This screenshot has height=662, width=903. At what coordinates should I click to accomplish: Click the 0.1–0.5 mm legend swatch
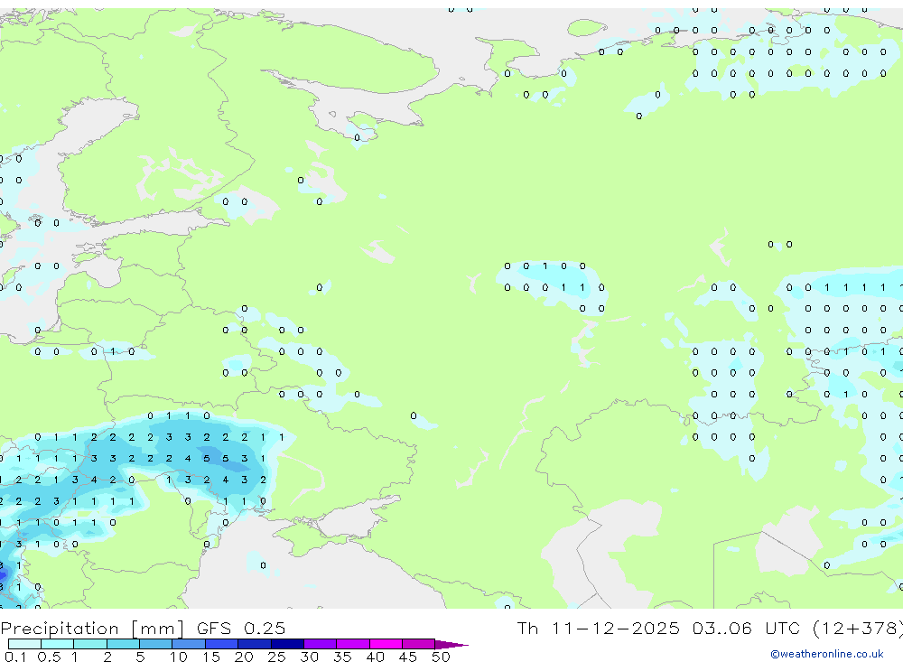(x=24, y=644)
